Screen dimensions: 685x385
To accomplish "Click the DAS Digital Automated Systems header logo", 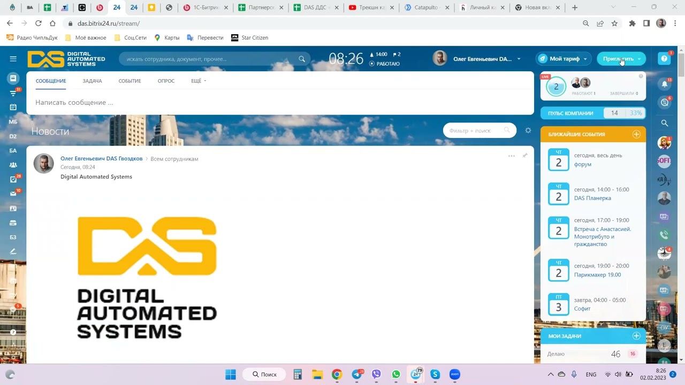I will pyautogui.click(x=66, y=59).
